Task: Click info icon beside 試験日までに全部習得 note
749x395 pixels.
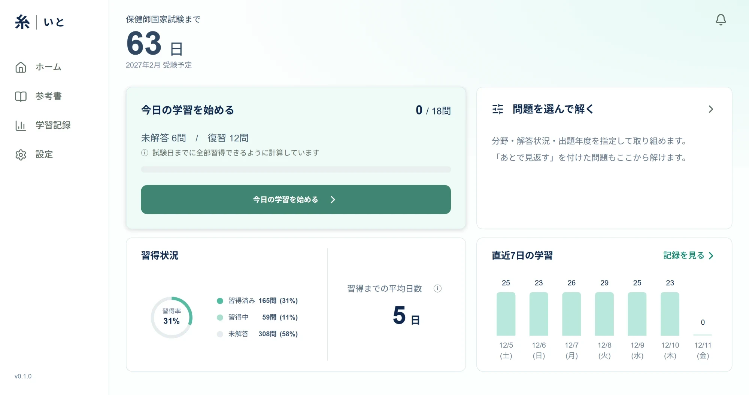Action: pyautogui.click(x=145, y=153)
